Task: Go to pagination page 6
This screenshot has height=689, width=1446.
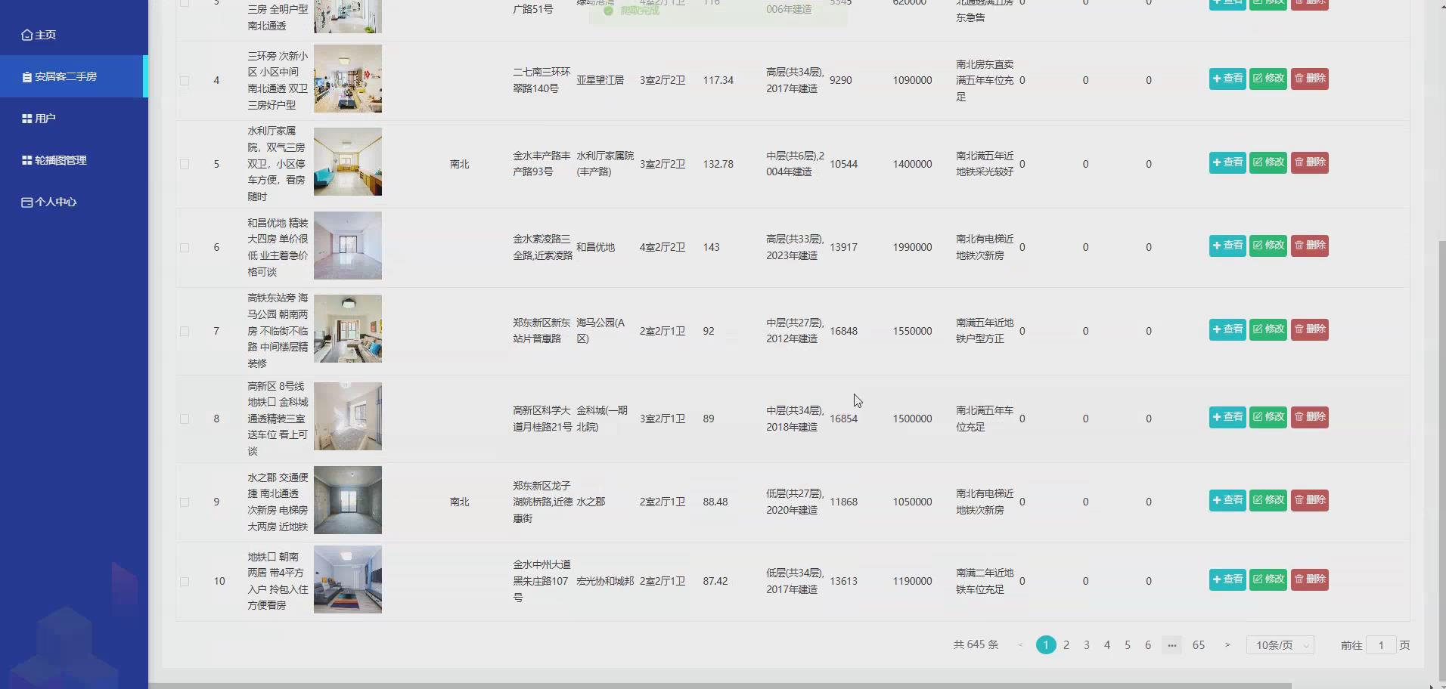Action: (x=1148, y=645)
